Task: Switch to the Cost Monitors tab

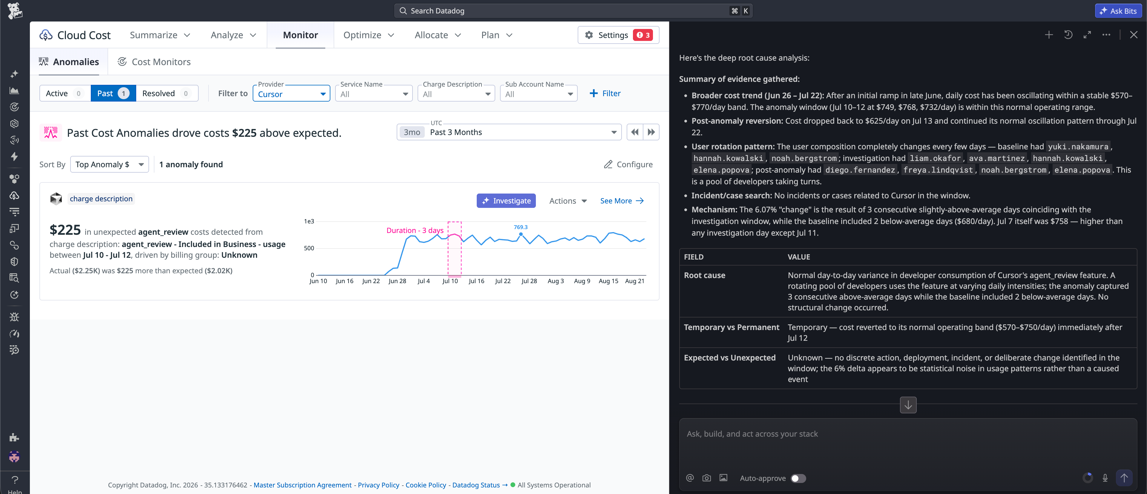Action: point(154,62)
